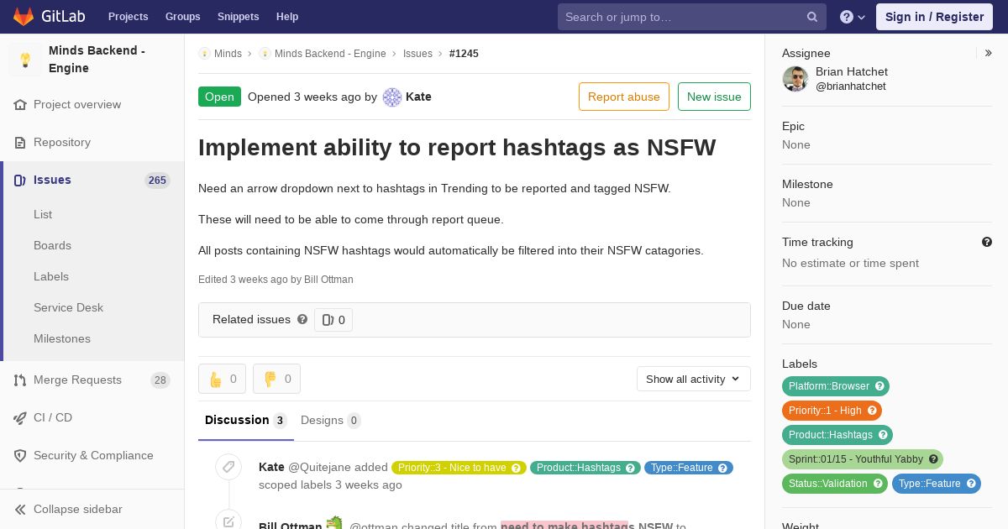Switch to the Designs tab
Screen dimensions: 1008x529
click(331, 421)
